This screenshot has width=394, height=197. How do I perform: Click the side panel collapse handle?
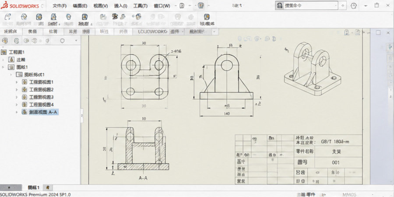(x=82, y=116)
